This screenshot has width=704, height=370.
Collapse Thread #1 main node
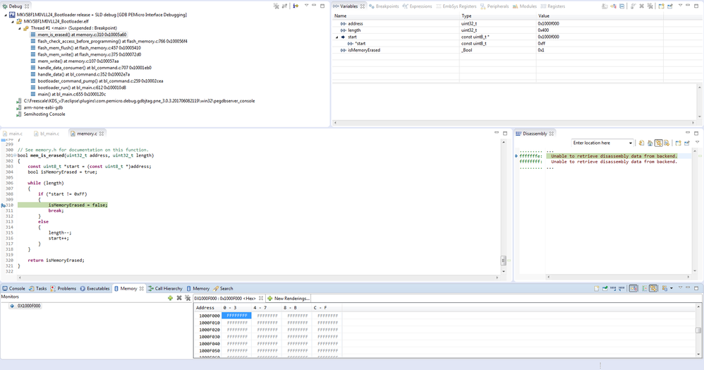tap(19, 28)
